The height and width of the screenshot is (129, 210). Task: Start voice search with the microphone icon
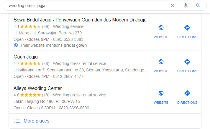(186, 6)
